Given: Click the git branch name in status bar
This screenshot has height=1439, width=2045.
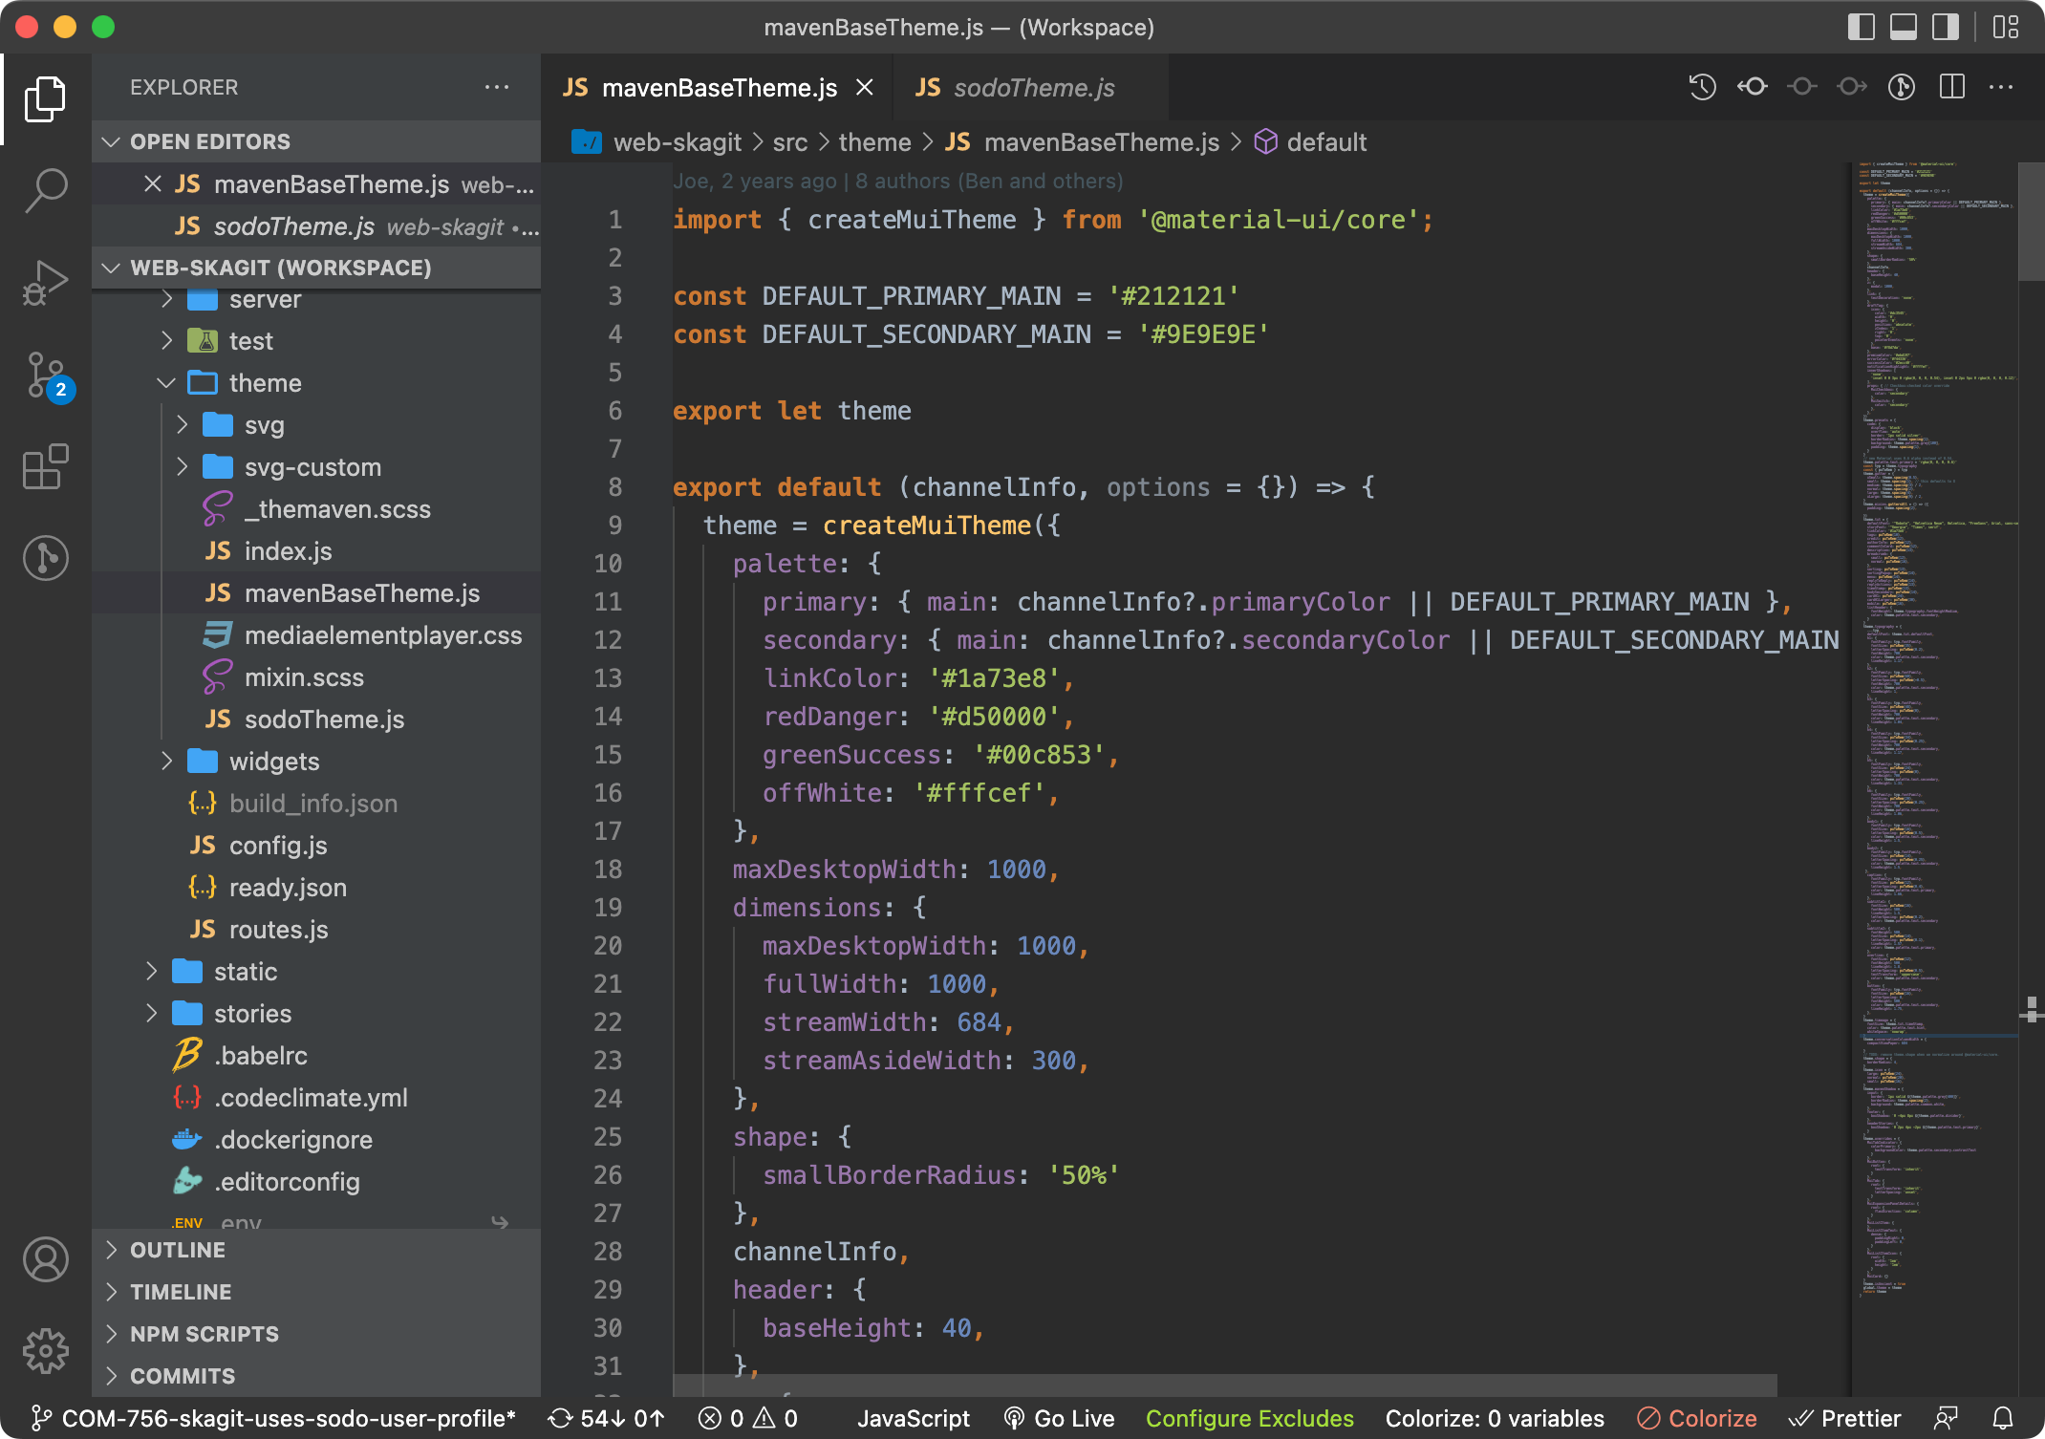Looking at the screenshot, I should pos(272,1418).
